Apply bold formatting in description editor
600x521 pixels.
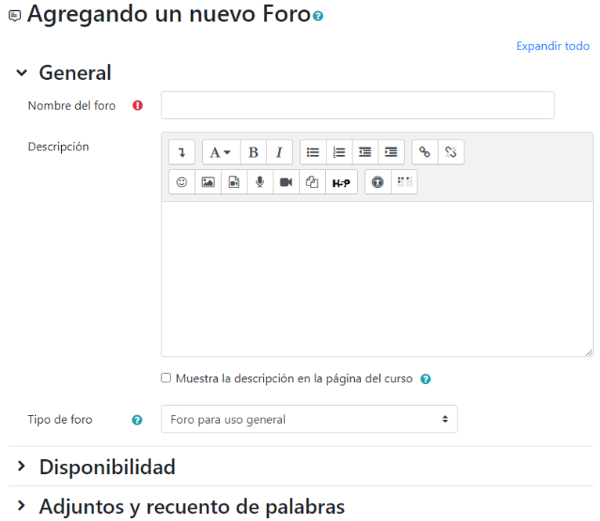253,152
